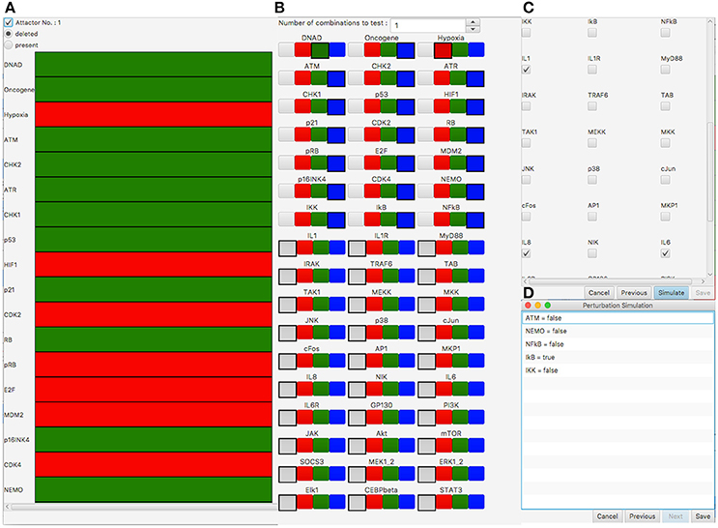Click the green p53 bar in attractor view

point(154,240)
